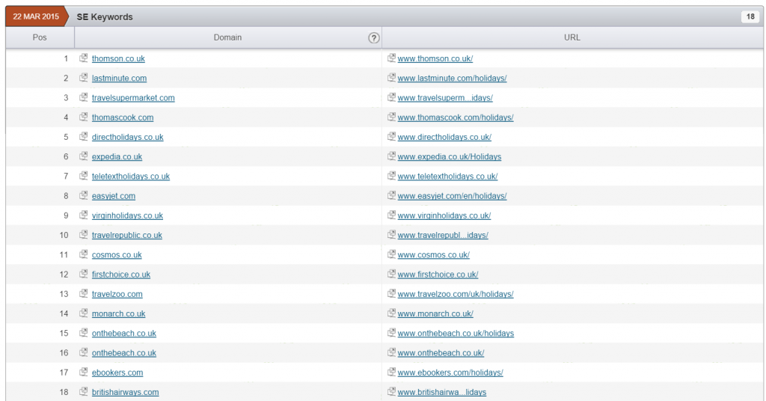
Task: Click the 18 results count badge
Action: coord(750,16)
